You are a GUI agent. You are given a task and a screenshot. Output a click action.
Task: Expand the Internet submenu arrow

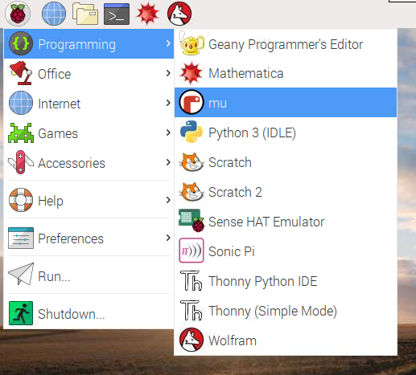[x=168, y=103]
